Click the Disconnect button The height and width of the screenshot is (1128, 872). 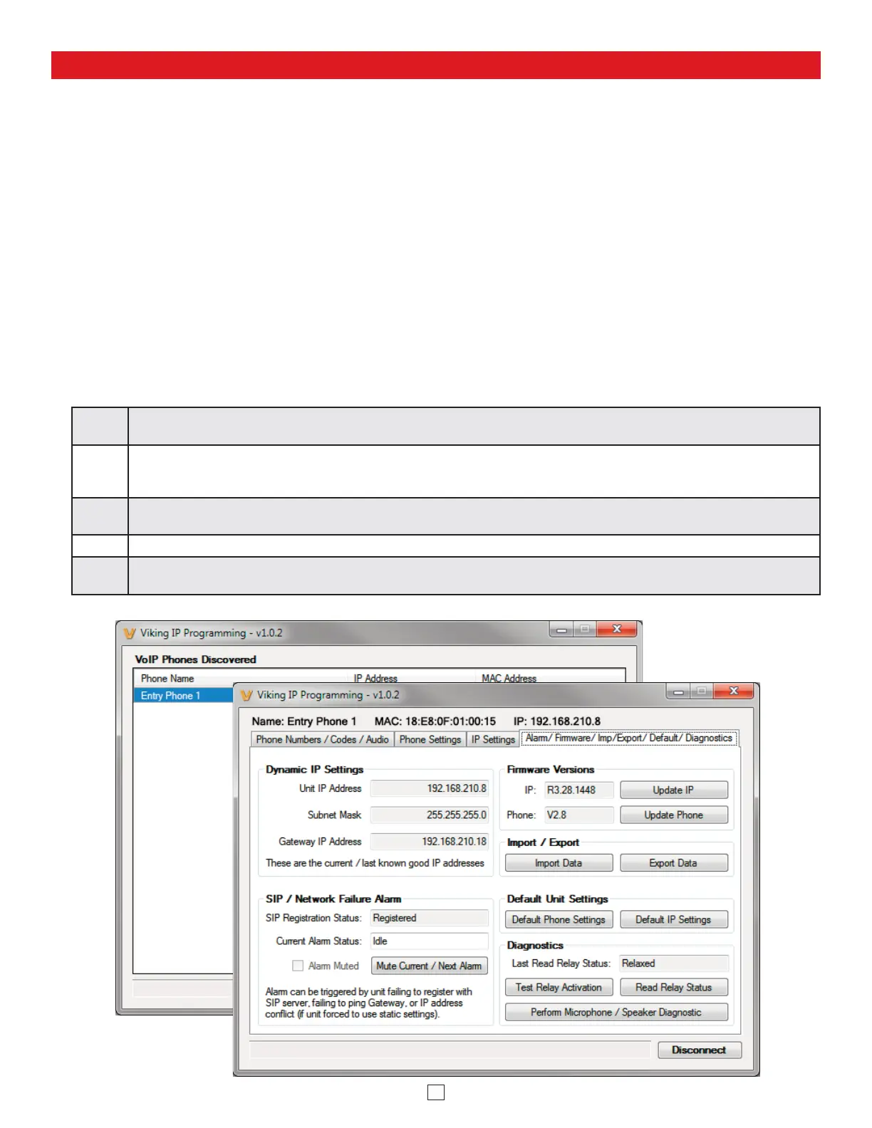click(x=699, y=1050)
